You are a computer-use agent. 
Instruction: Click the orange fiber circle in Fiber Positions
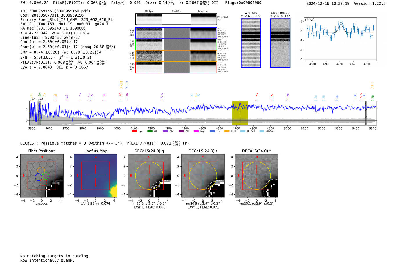41,170
